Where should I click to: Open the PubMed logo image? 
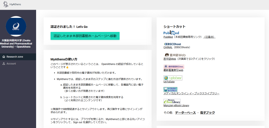[x=171, y=33]
